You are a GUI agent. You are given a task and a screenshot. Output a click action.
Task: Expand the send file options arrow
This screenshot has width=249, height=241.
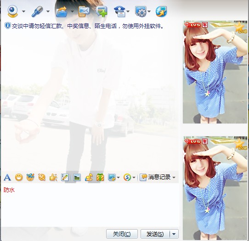tap(72, 11)
